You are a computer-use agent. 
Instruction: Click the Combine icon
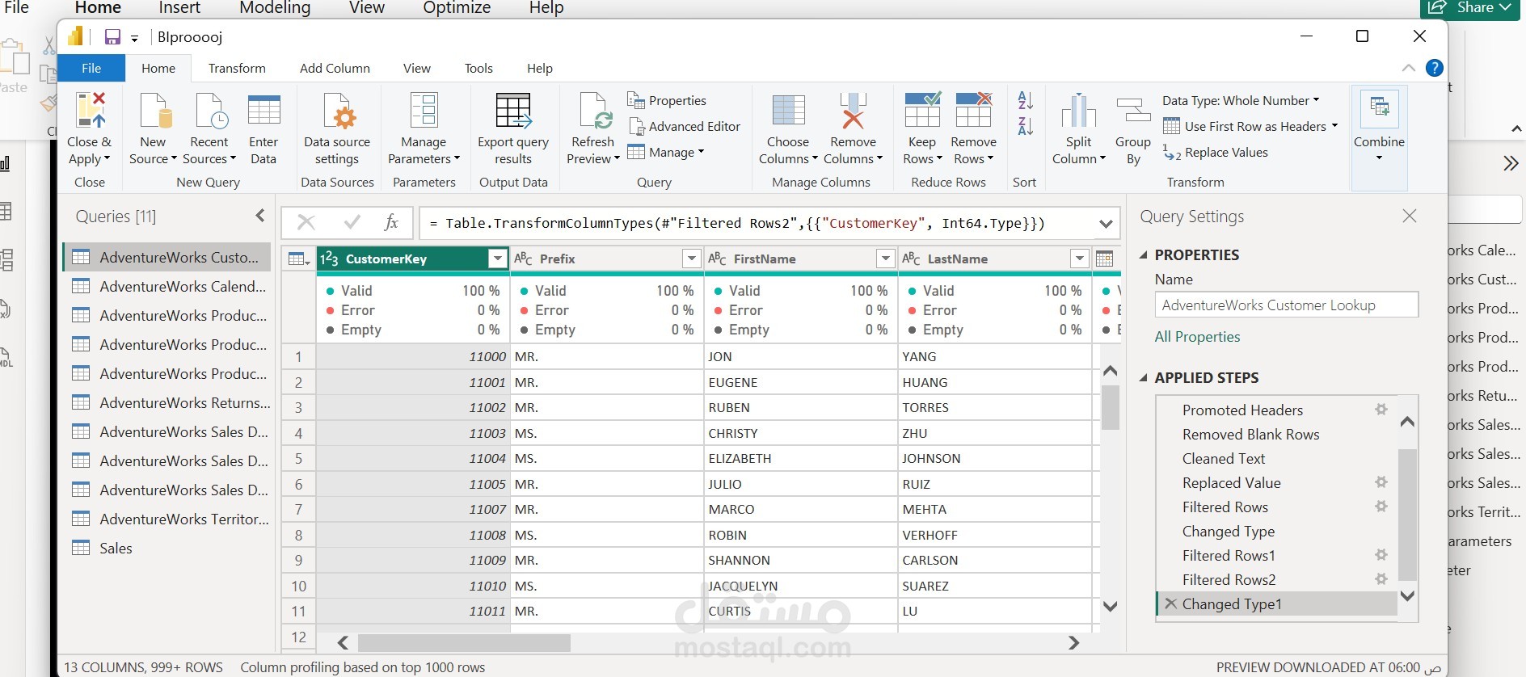(1380, 110)
